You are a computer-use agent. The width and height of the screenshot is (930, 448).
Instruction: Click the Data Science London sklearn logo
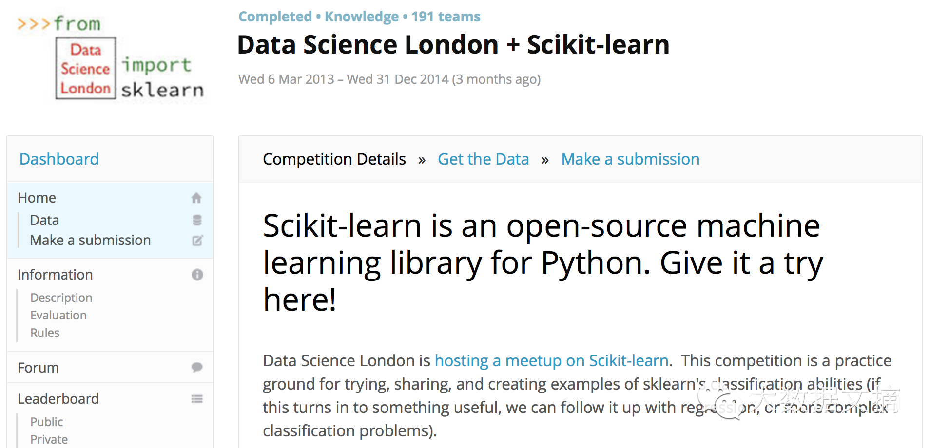pyautogui.click(x=111, y=57)
